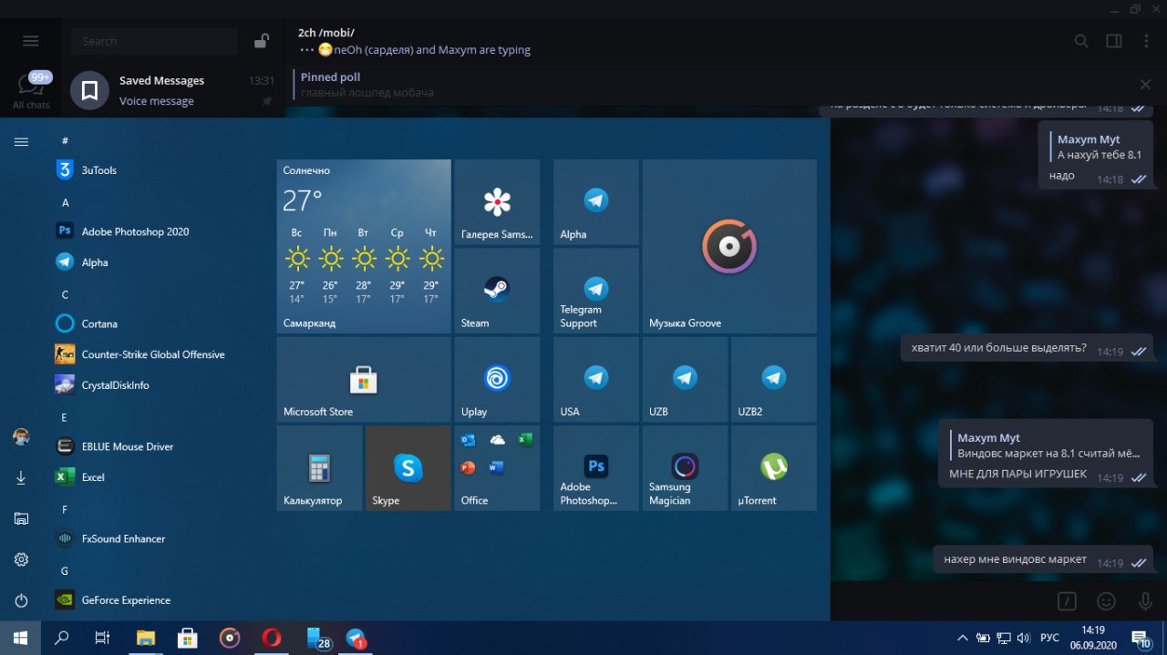Launch the µTorrent tile
Viewport: 1167px width, 655px height.
[774, 468]
